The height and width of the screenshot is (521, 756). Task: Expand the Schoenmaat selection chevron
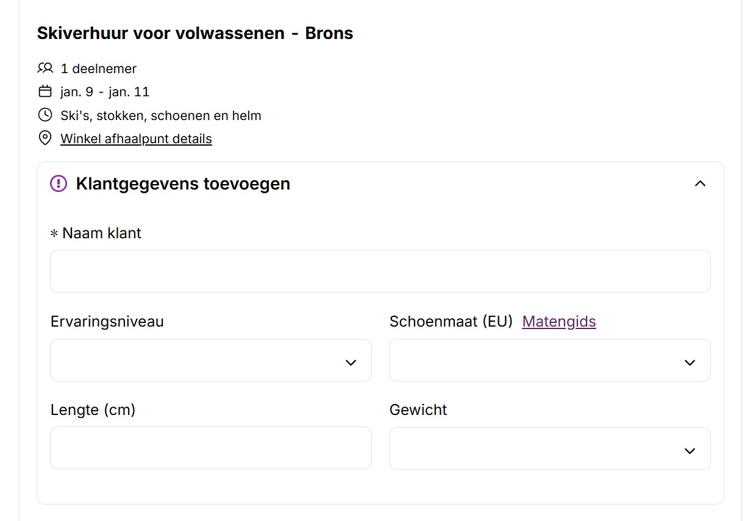(x=690, y=361)
